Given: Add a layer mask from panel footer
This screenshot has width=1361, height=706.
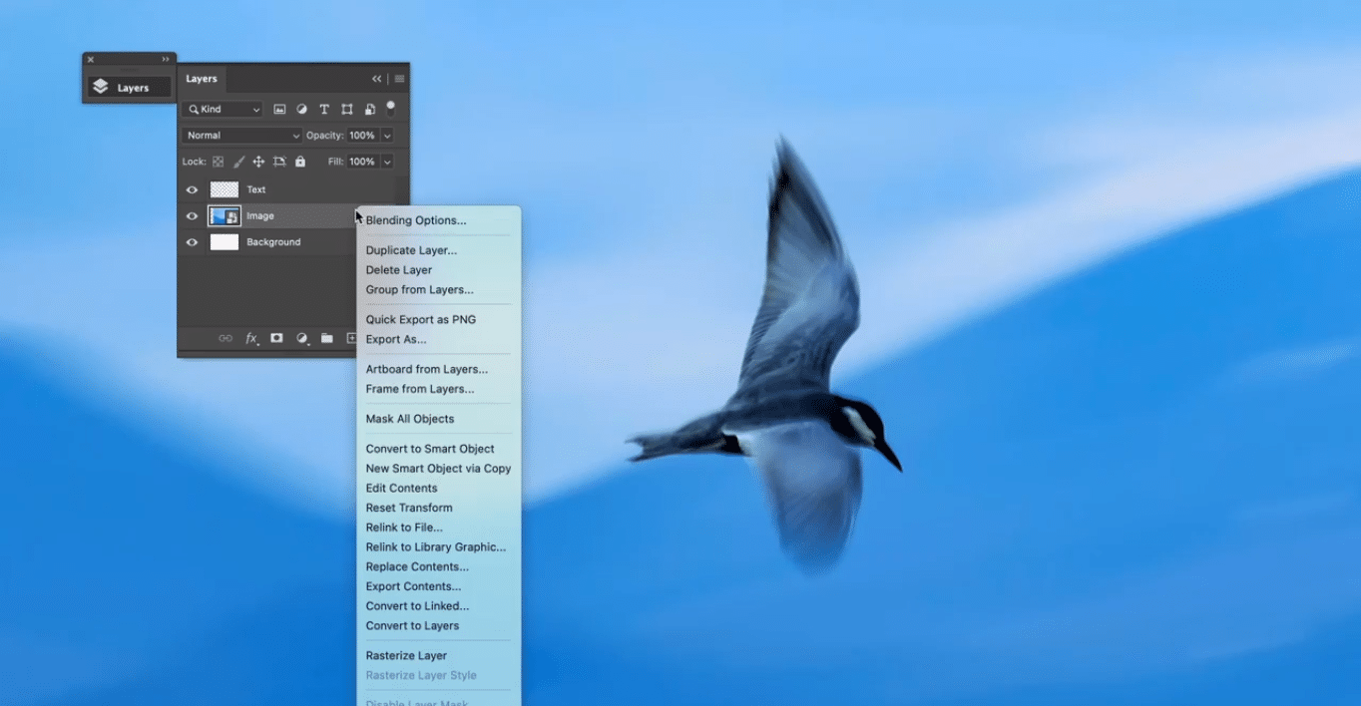Looking at the screenshot, I should [276, 339].
